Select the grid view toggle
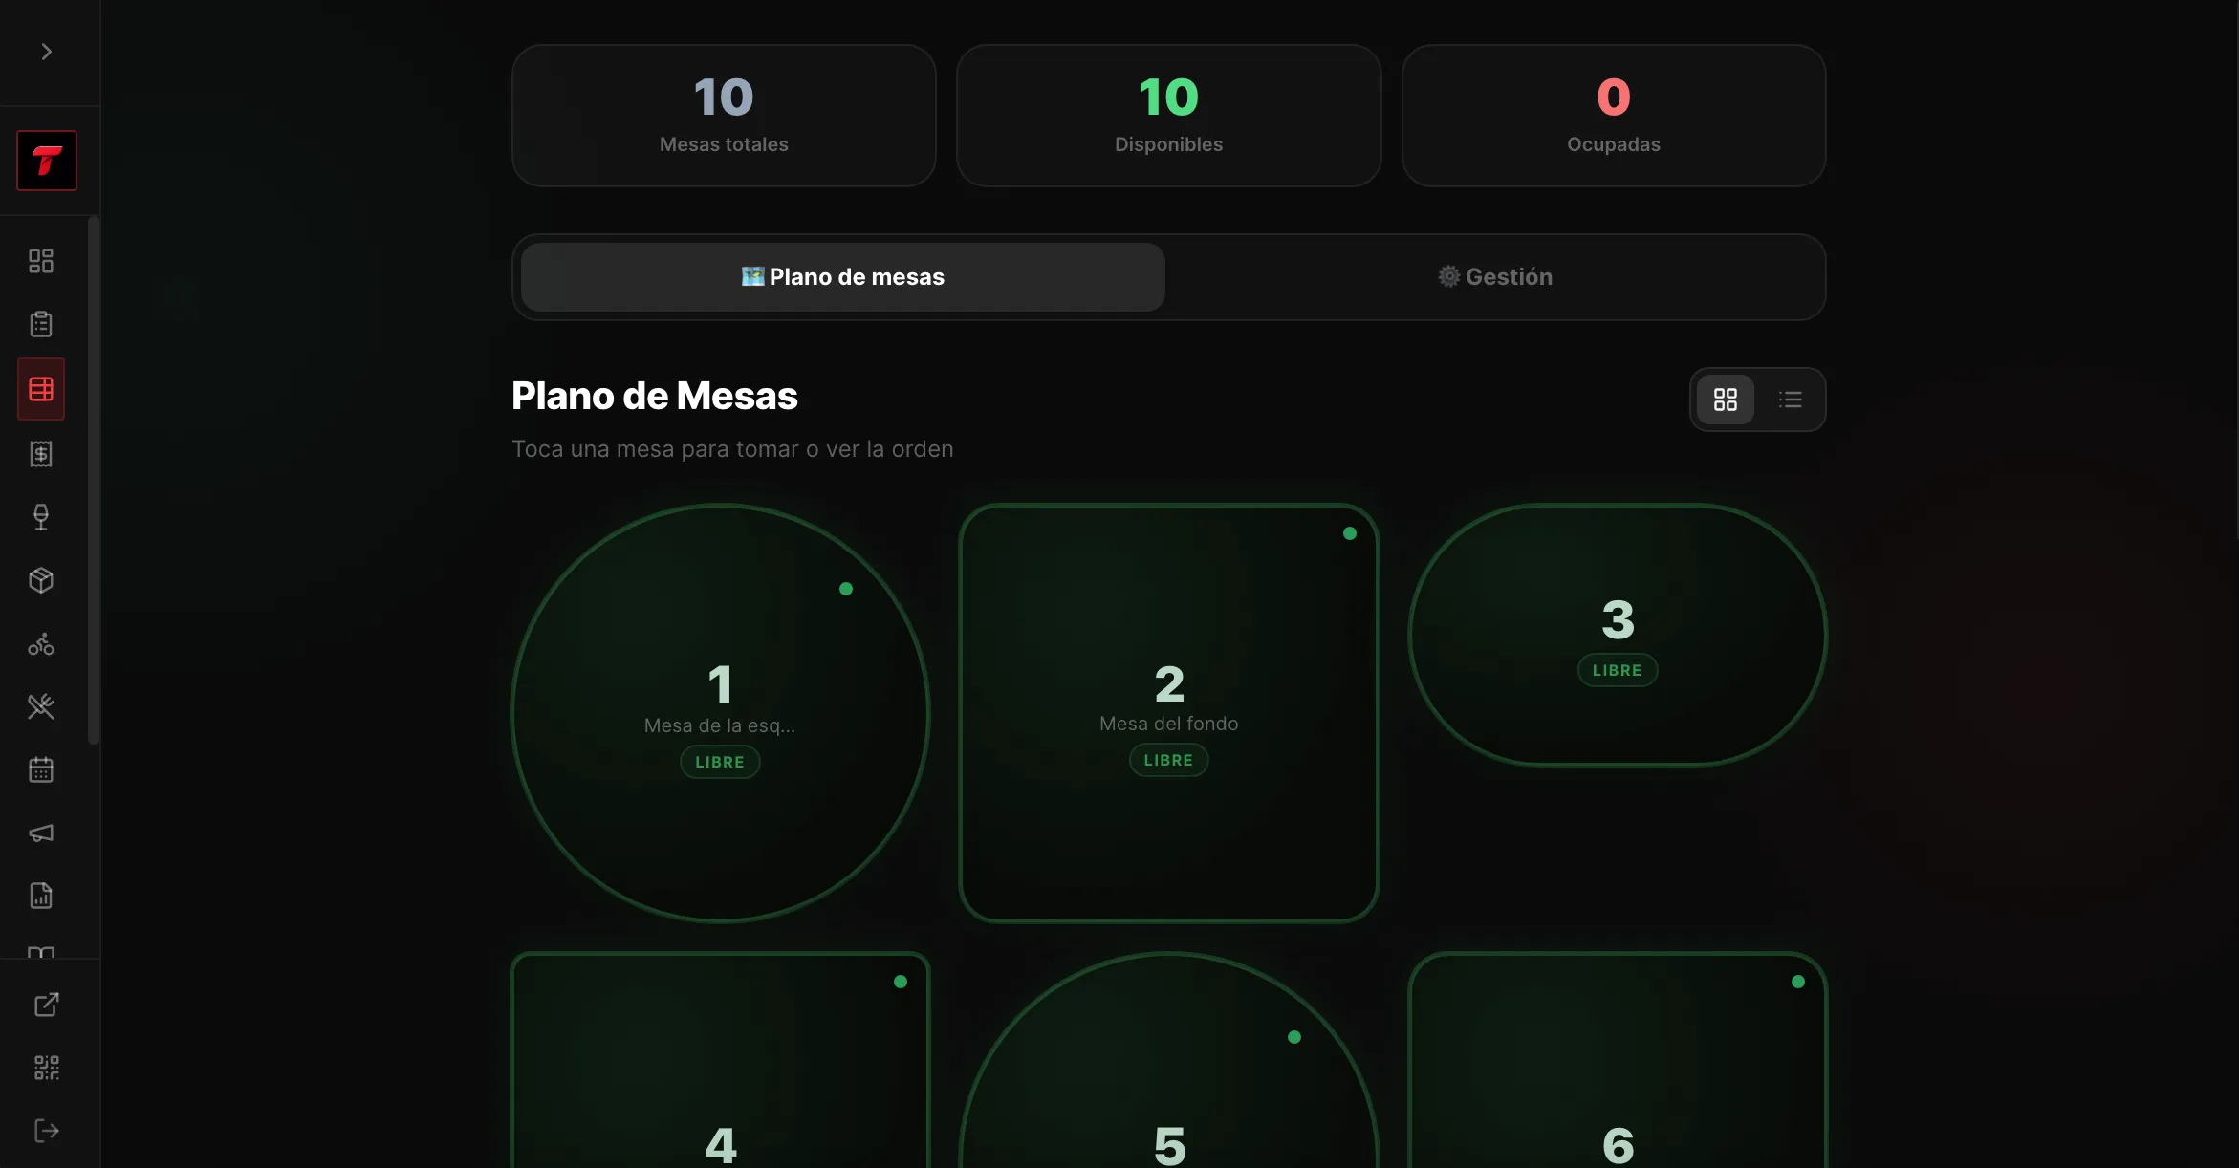The height and width of the screenshot is (1168, 2239). point(1726,400)
